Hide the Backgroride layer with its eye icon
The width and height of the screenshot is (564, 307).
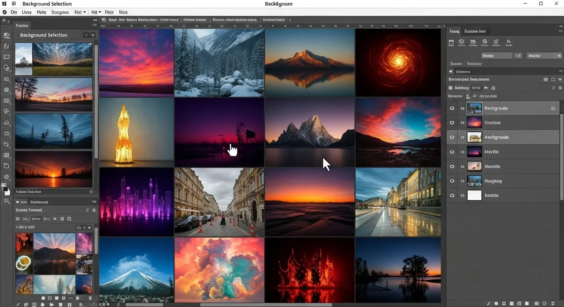[x=452, y=108]
